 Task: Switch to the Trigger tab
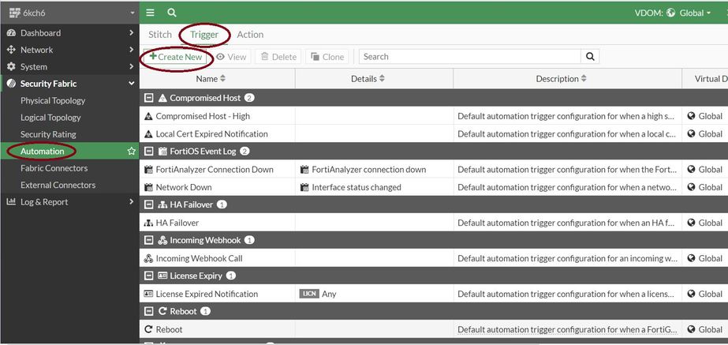[x=204, y=35]
